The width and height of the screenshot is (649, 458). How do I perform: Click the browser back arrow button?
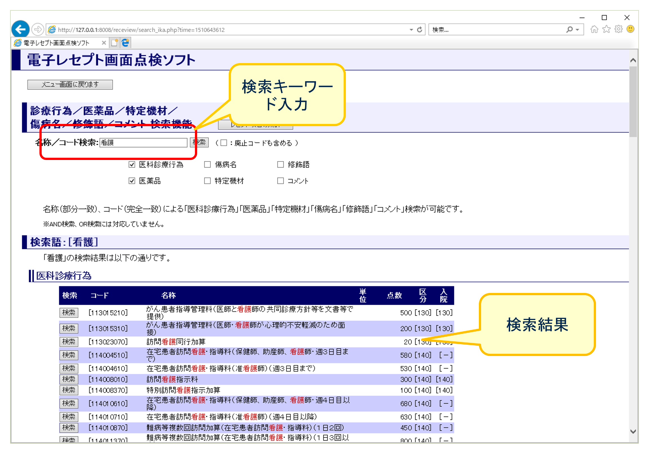[20, 29]
